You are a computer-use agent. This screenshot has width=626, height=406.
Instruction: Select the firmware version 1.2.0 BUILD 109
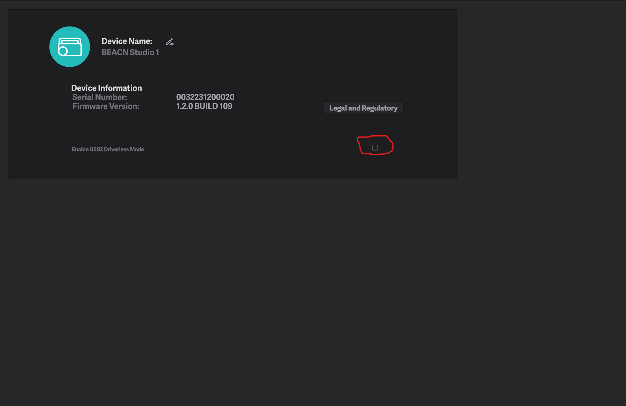pos(204,106)
